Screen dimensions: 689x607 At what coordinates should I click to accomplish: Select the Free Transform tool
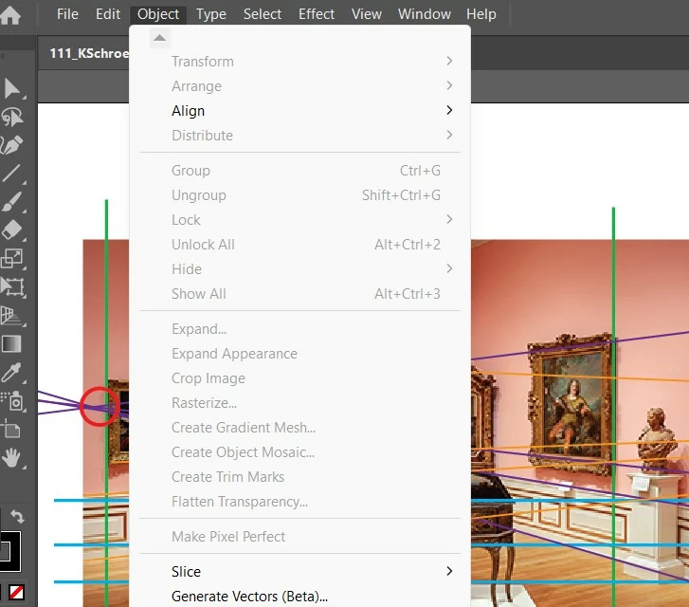(12, 287)
